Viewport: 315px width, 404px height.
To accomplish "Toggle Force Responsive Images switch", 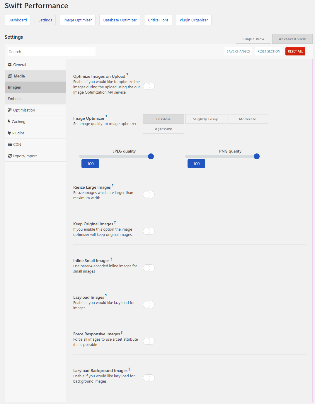I will [x=149, y=341].
